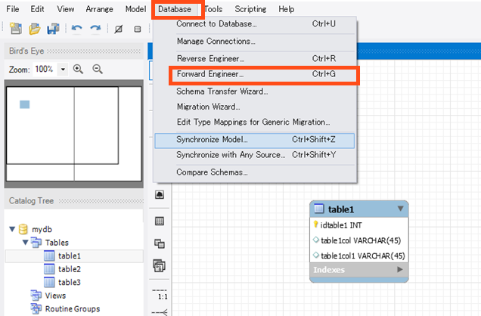Select the mydb schema in Catalog Tree
Screen dimensions: 481x316
pyautogui.click(x=42, y=229)
